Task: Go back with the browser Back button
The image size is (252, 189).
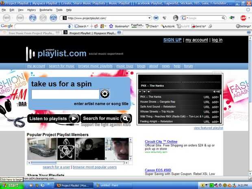Action: [7, 18]
